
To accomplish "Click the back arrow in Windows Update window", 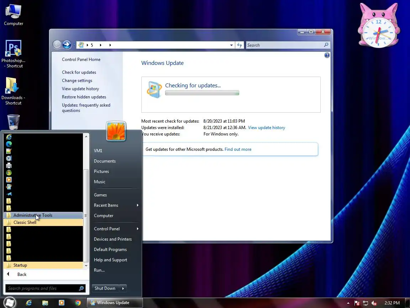I will (x=57, y=45).
